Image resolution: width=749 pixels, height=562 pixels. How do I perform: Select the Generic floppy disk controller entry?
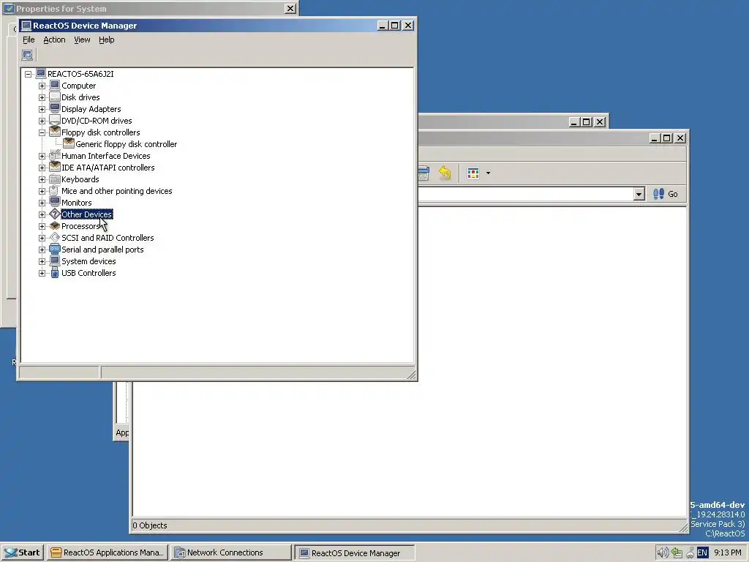point(126,144)
